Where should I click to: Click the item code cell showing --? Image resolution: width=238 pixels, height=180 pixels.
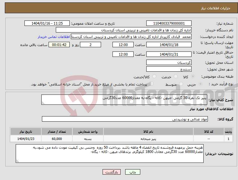pos(209,139)
